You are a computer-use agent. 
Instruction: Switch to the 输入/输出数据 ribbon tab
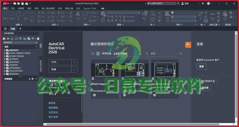(48, 8)
